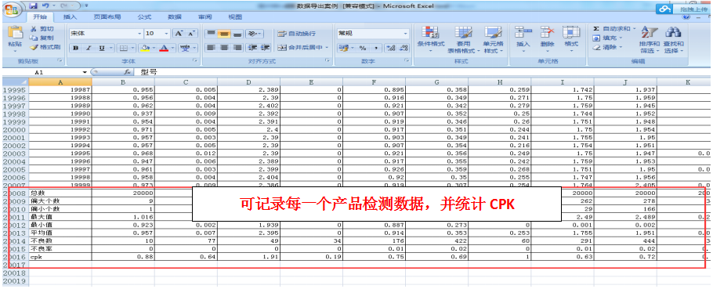Toggle Italic formatting button
This screenshot has width=713, height=289.
[89, 48]
